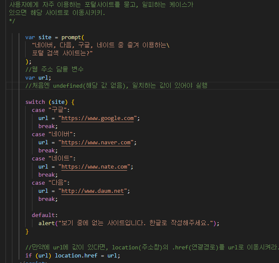Click the 'var site' declaration
This screenshot has height=263, width=279.
[x=38, y=37]
